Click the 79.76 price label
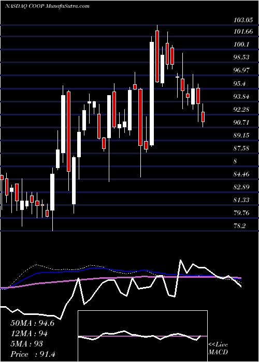Screen dimensions: 259x362 [x=241, y=213]
